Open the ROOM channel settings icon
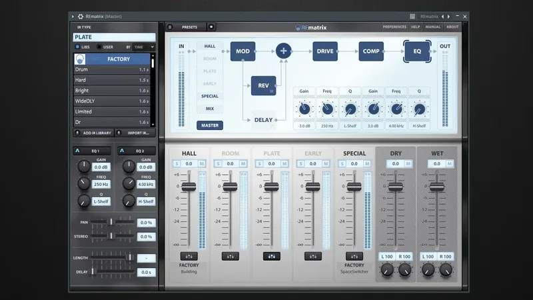Viewport: 533px width, 300px height. tap(230, 257)
